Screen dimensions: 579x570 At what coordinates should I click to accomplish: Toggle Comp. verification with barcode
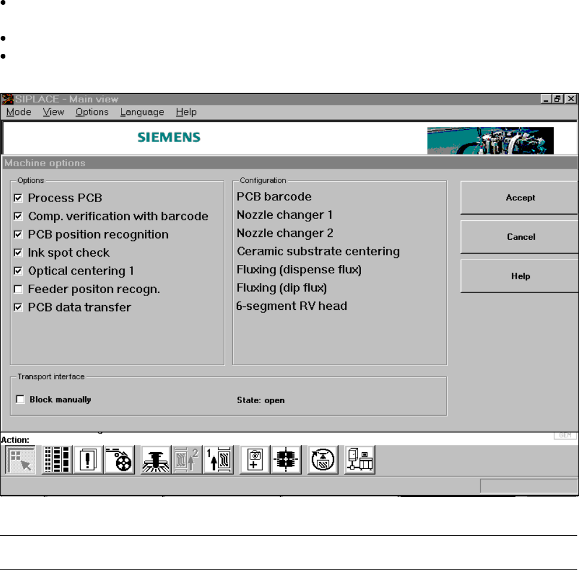coord(18,216)
